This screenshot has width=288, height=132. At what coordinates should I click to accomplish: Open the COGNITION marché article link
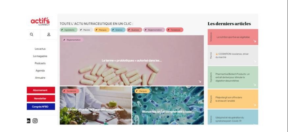pyautogui.click(x=232, y=56)
